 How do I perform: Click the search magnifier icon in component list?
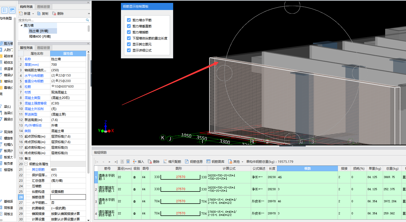click(87, 20)
